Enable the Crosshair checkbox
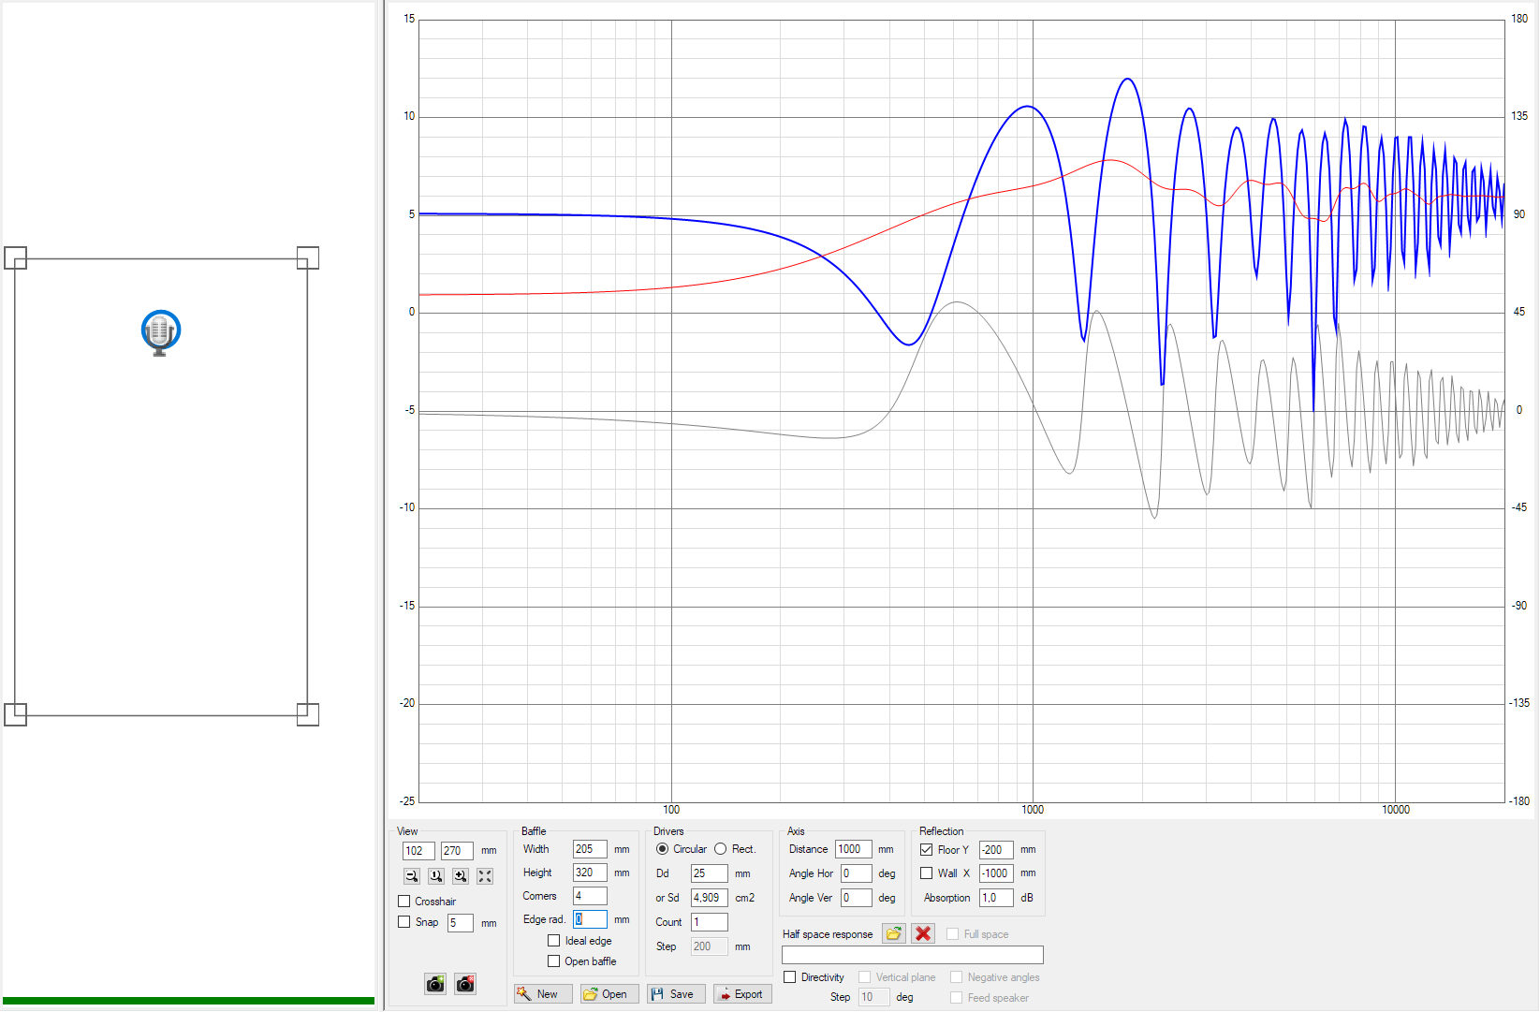The image size is (1540, 1012). 404,902
